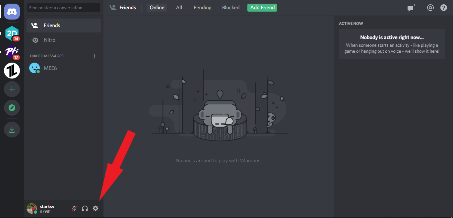Switch to the Pending tab
The image size is (453, 218).
click(203, 8)
